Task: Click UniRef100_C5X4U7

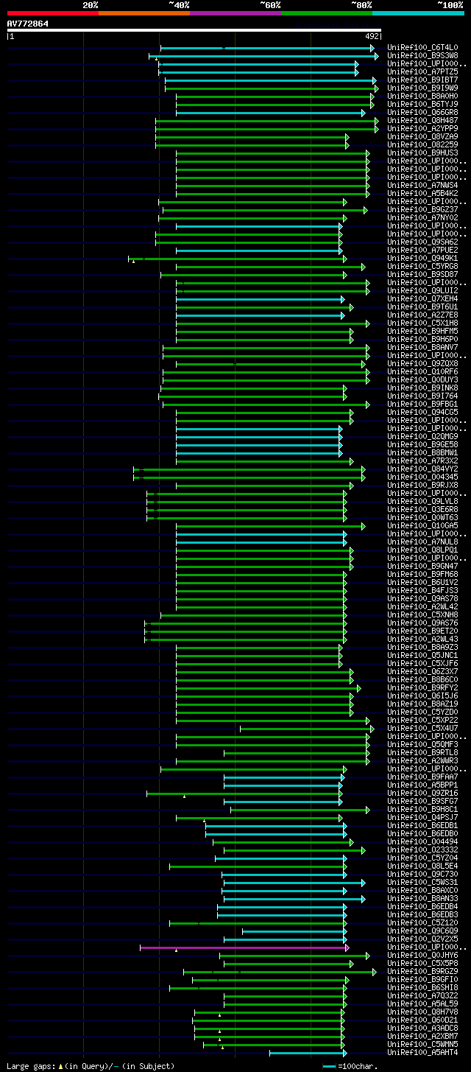Action: [x=423, y=728]
